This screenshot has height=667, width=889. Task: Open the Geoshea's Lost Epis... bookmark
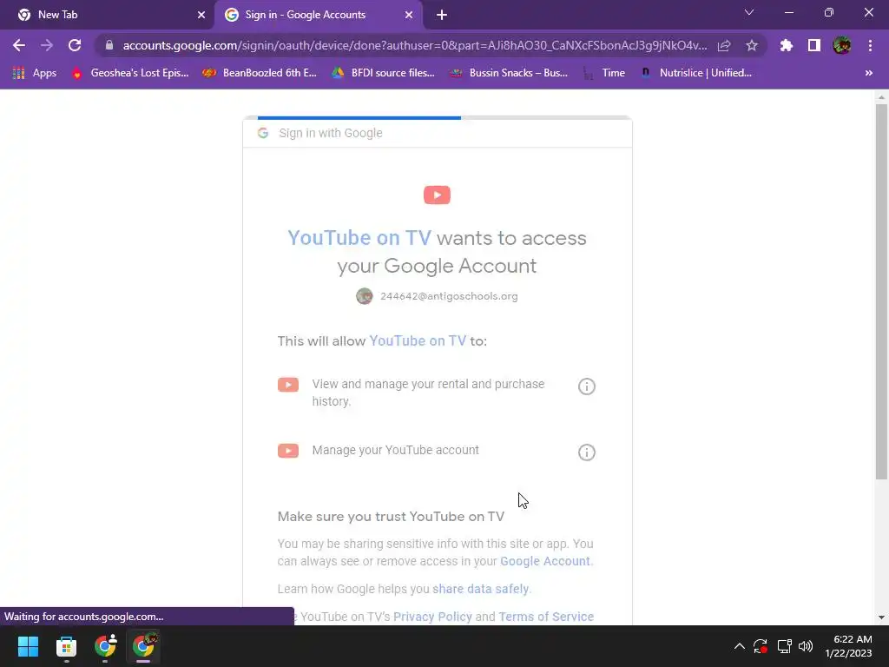(x=130, y=73)
